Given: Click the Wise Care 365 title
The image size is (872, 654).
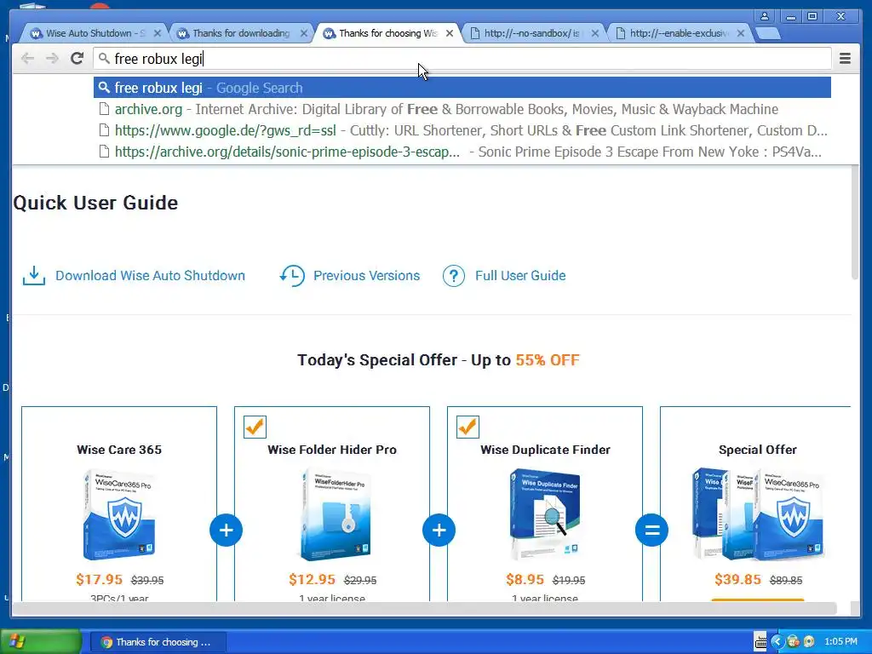Looking at the screenshot, I should (119, 450).
